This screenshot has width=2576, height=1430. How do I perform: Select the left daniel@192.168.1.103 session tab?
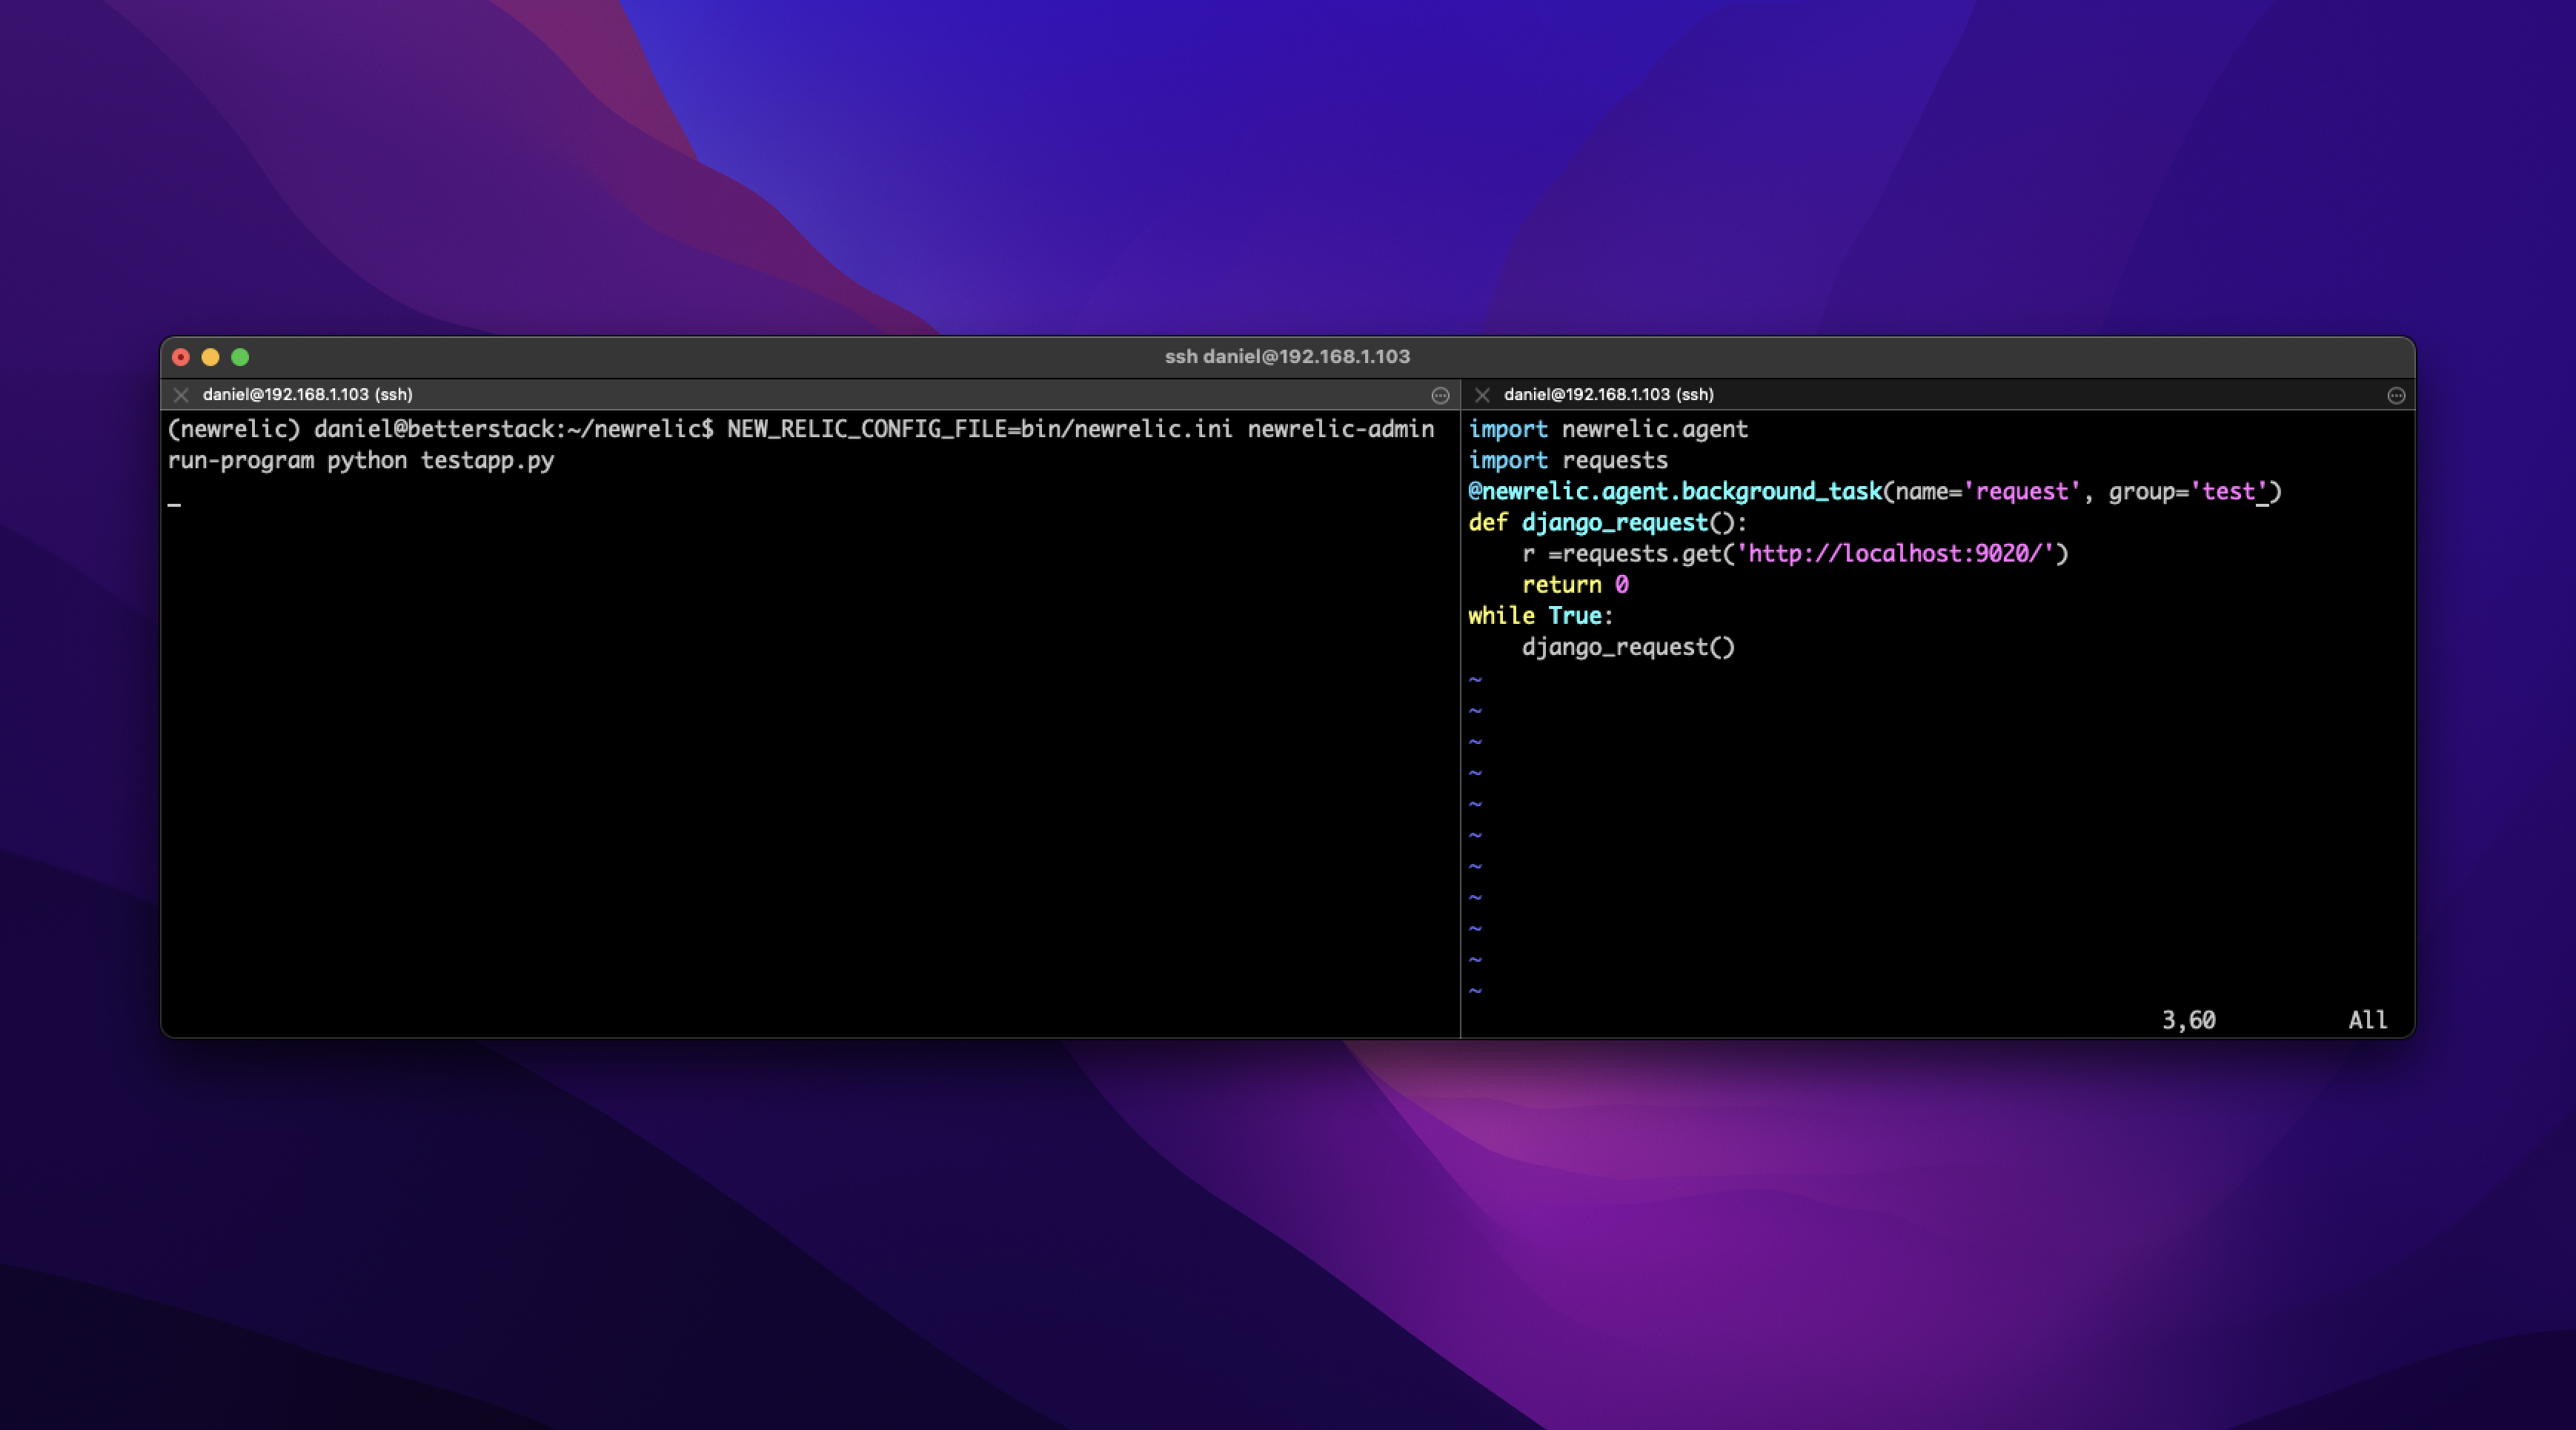pos(306,395)
